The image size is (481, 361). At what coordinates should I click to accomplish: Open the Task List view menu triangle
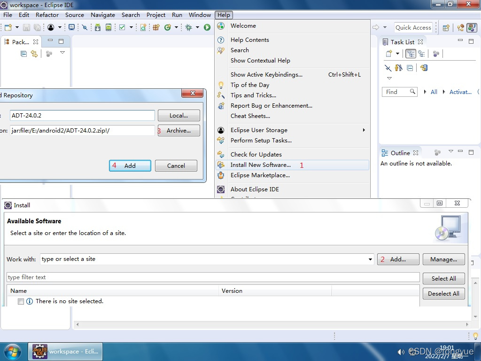coord(389,78)
